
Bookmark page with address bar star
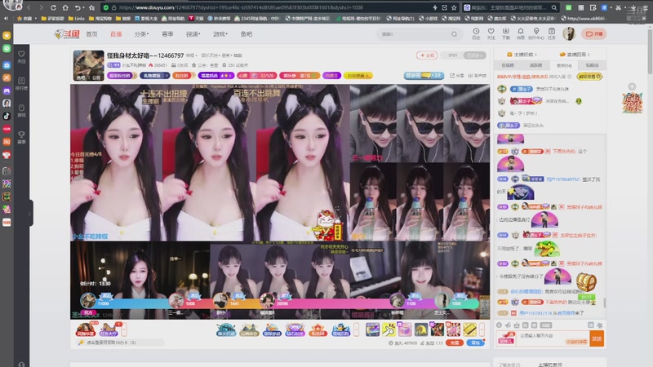(454, 7)
